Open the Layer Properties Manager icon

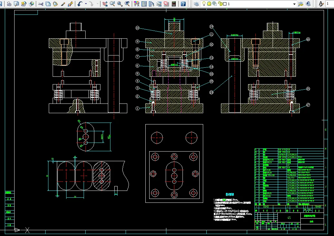pos(197,4)
